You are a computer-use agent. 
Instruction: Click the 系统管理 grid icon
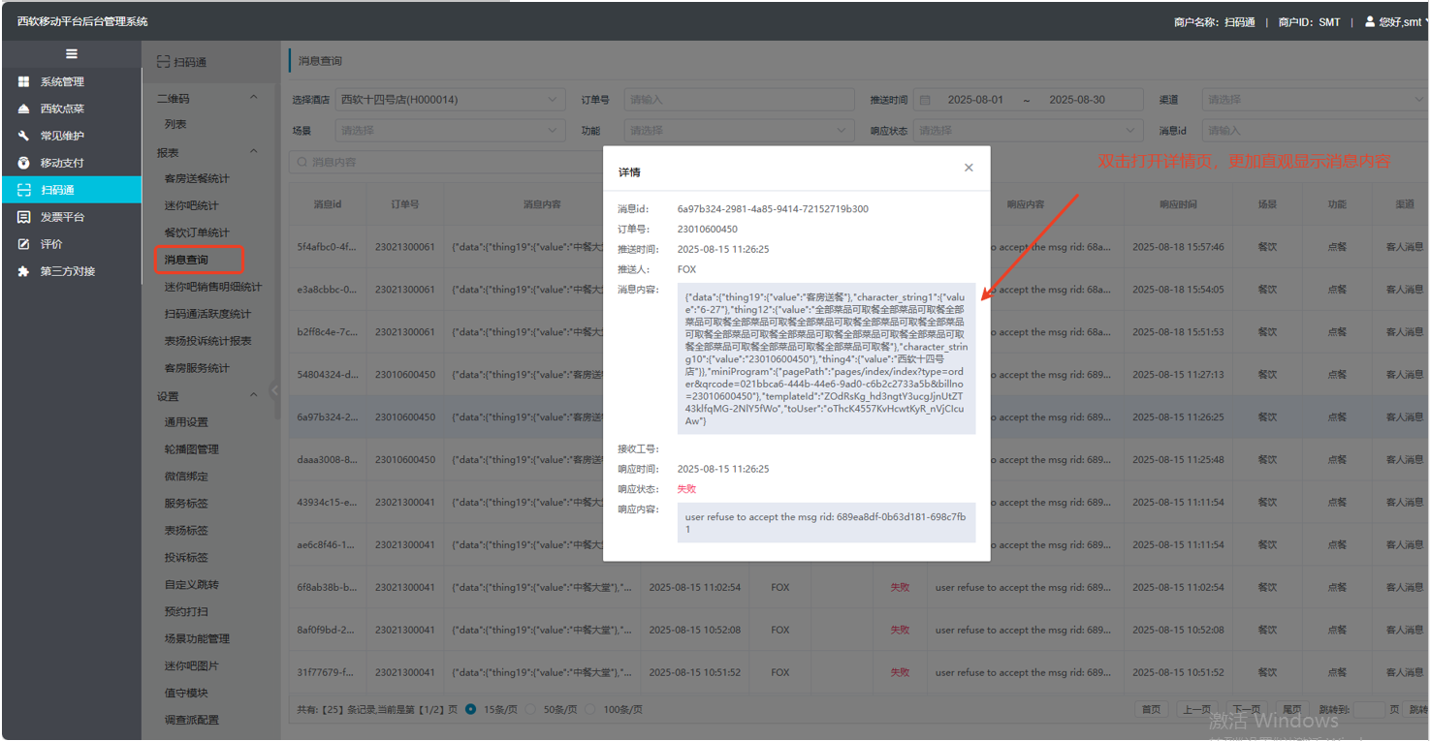coord(24,82)
